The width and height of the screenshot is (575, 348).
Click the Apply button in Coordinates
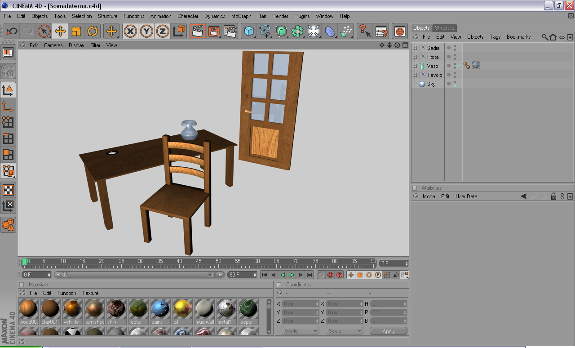389,331
